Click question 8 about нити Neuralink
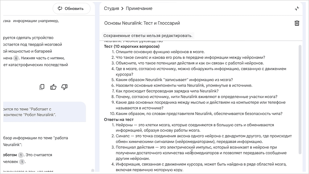This screenshot has height=174, width=309. pyautogui.click(x=196, y=97)
